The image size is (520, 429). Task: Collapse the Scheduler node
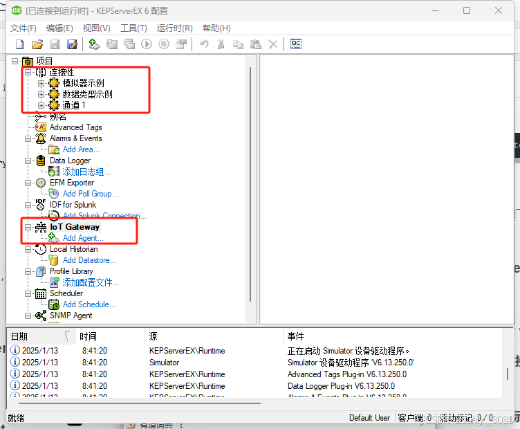pos(28,293)
